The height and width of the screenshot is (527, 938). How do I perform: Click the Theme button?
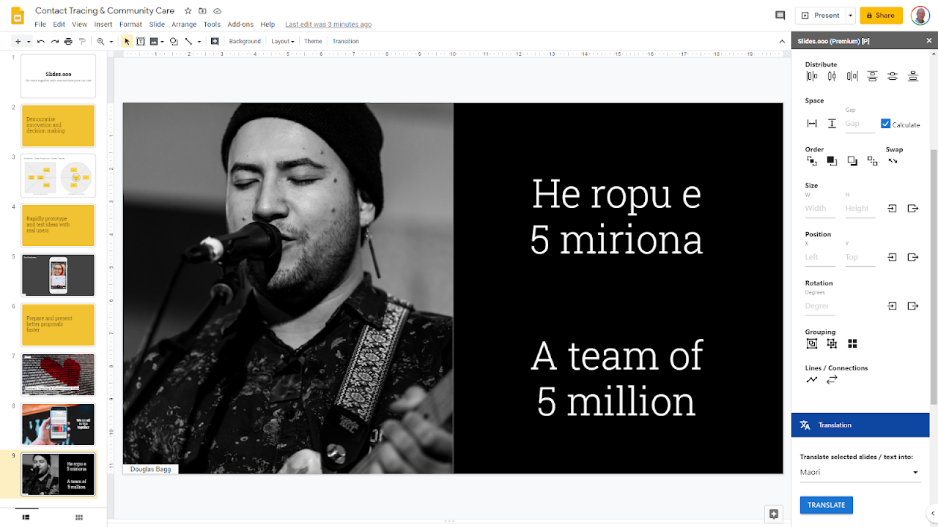click(x=313, y=42)
